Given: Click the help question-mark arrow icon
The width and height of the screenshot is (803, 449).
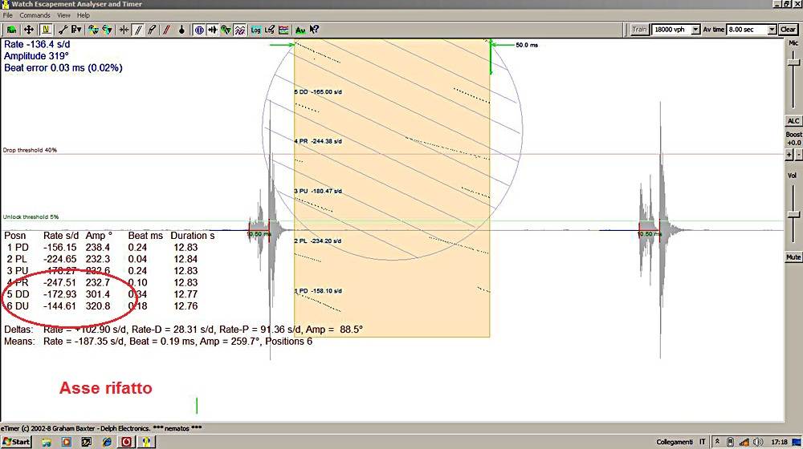Looking at the screenshot, I should (x=315, y=30).
